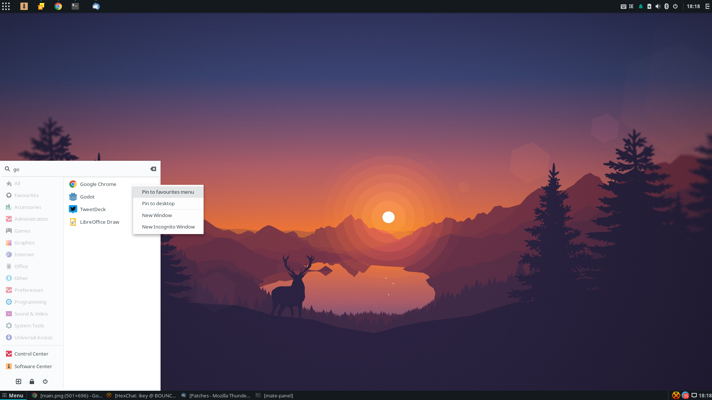Switch to mate-panel terminal taskbar entry
Viewport: 712px width, 400px height.
pyautogui.click(x=274, y=396)
